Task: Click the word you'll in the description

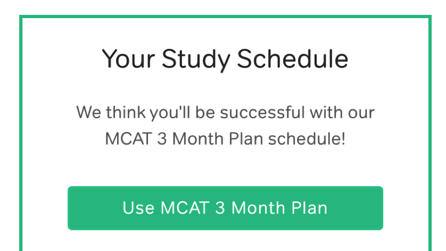Action: (170, 113)
